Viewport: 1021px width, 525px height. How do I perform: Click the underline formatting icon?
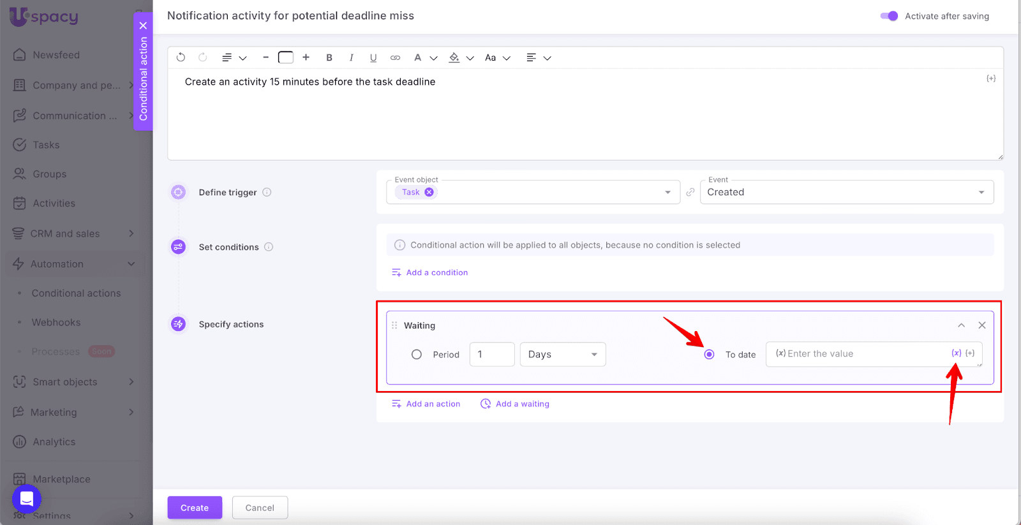tap(373, 57)
